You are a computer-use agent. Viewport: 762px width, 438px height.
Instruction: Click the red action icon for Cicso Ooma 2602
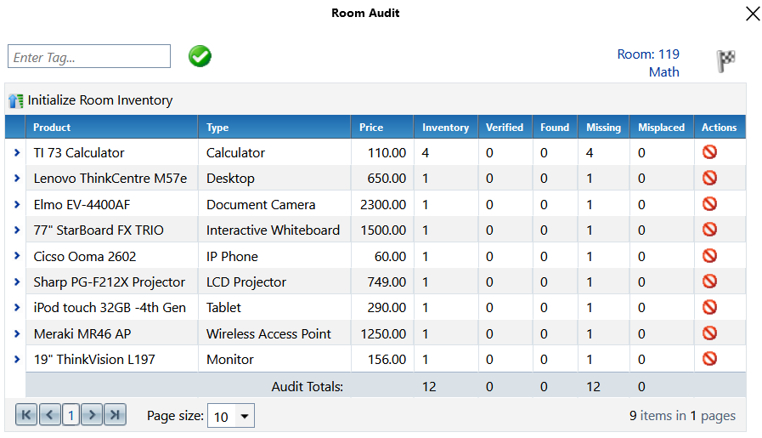[709, 256]
